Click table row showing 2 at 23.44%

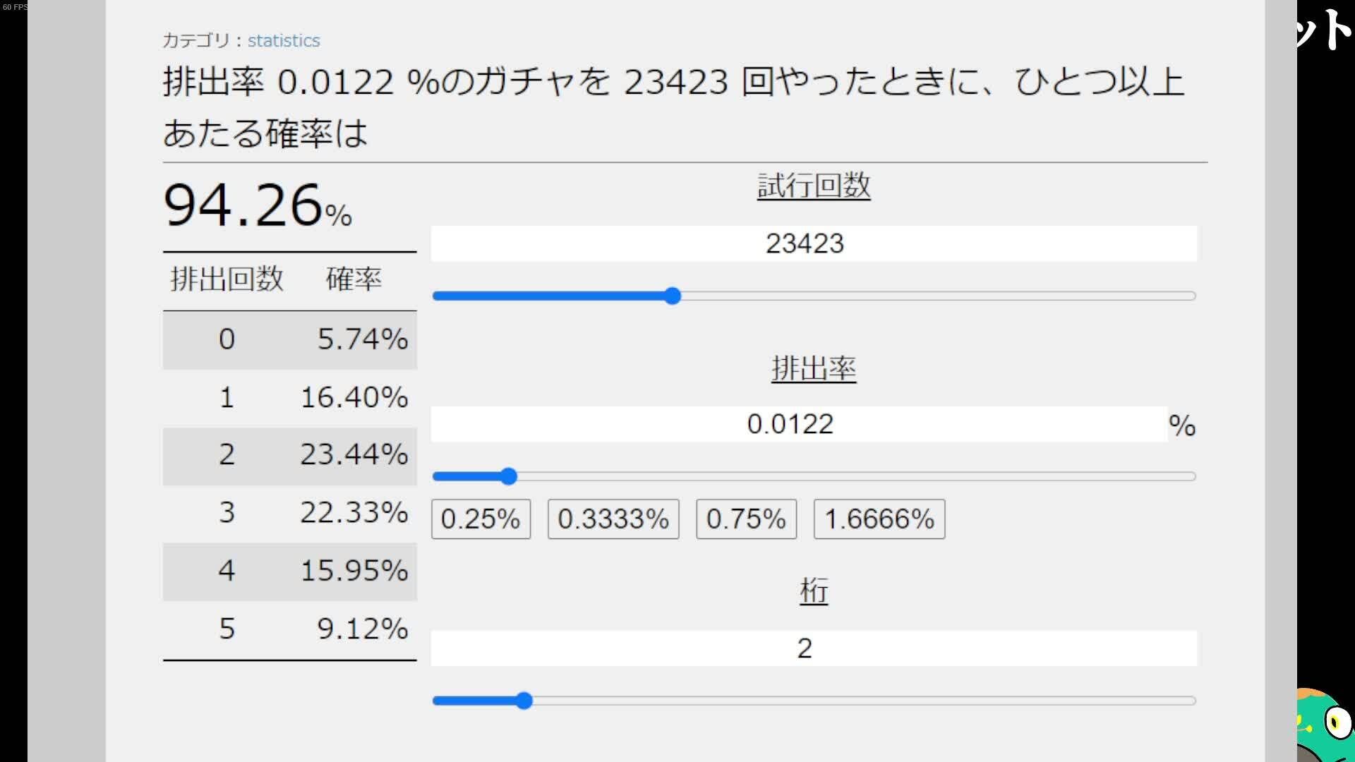(x=289, y=456)
